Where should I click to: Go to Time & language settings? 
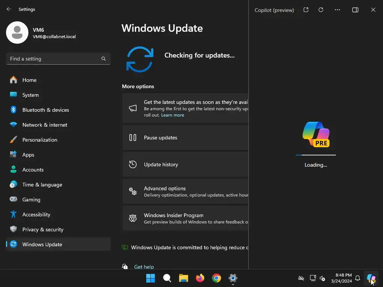(x=58, y=185)
